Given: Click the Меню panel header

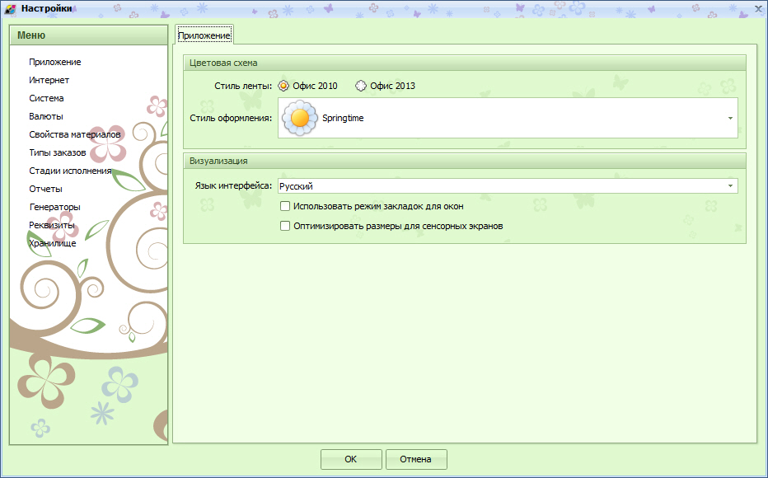Looking at the screenshot, I should (x=89, y=35).
